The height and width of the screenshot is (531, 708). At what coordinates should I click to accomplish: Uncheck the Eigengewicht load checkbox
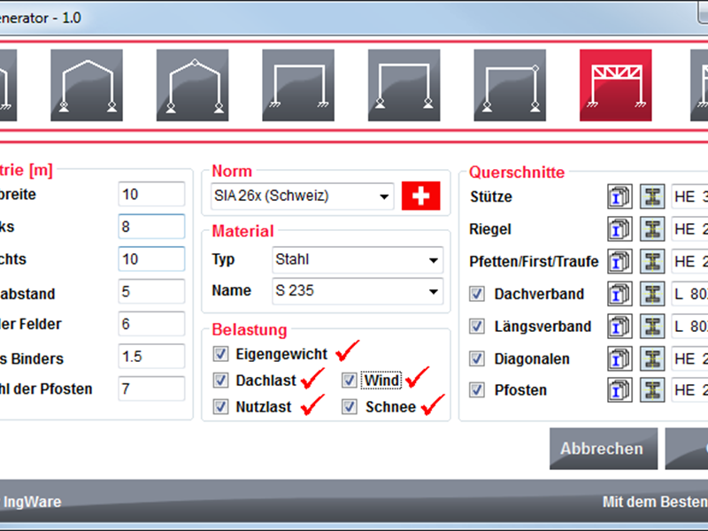tap(220, 354)
